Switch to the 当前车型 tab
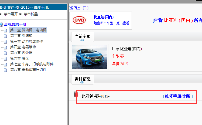 (83, 37)
